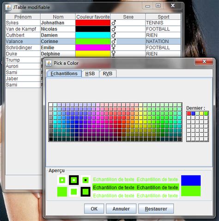Click the Couleur favorite column header
The image size is (219, 221).
(x=93, y=17)
